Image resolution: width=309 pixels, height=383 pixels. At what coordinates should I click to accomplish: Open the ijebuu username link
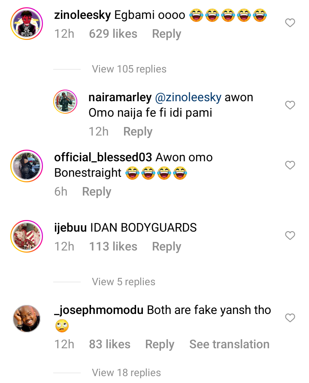(71, 227)
